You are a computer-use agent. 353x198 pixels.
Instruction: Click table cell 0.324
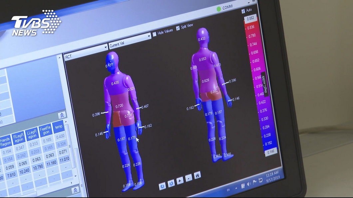pos(61,144)
